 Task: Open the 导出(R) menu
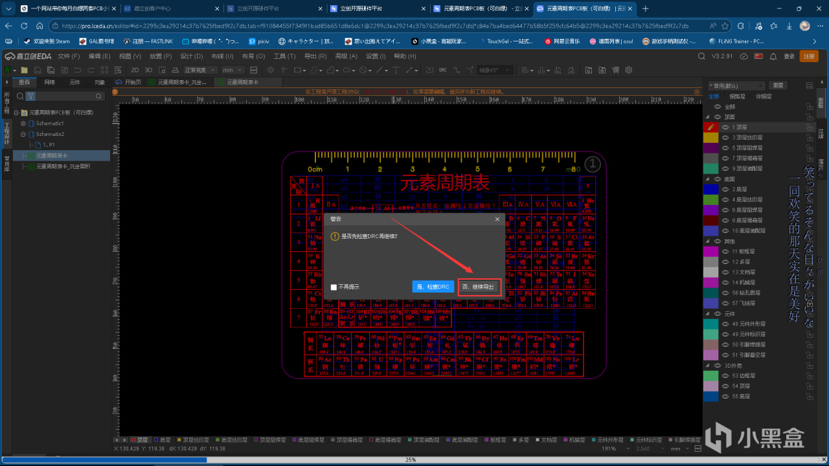click(x=315, y=56)
